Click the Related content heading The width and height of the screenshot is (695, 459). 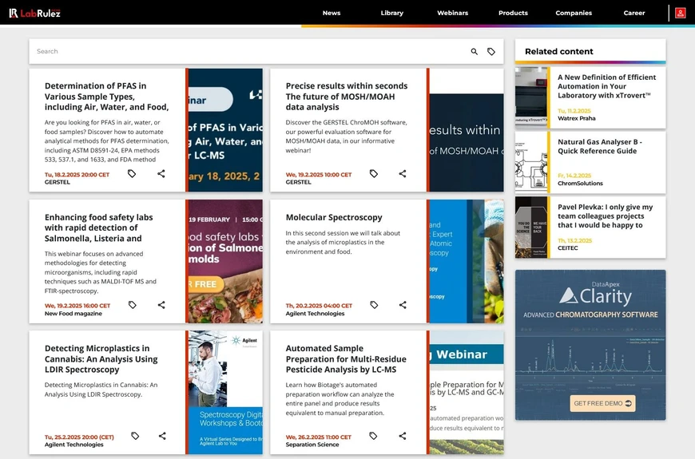tap(558, 51)
